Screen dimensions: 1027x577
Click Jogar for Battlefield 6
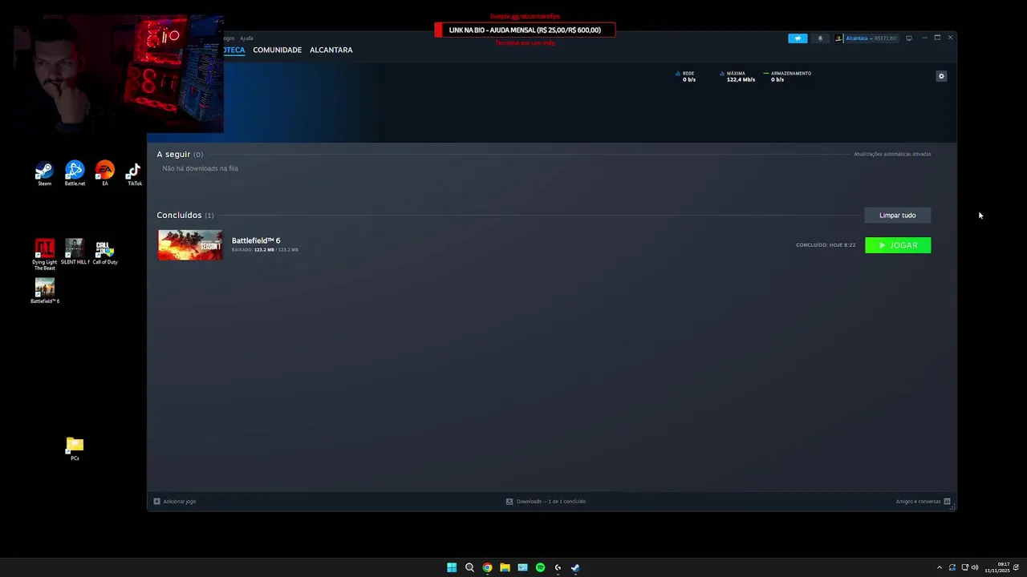898,245
